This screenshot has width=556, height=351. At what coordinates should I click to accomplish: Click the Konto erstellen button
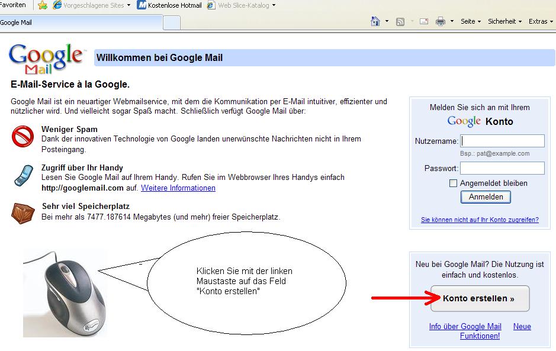[x=480, y=299]
